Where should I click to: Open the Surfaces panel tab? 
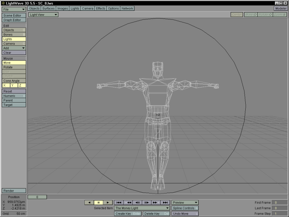click(48, 8)
